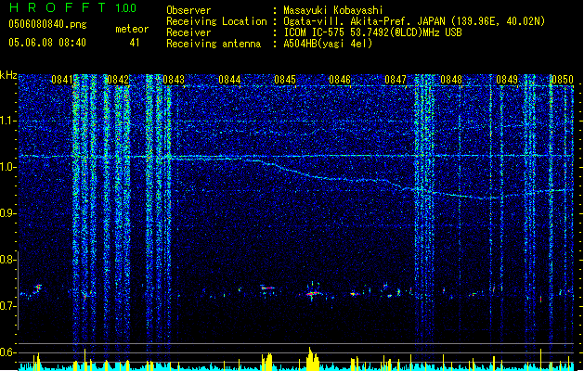Select the Ogata-vill. Akita-Pref. JAPAN location text
Image resolution: width=584 pixels, height=371 pixels.
[x=414, y=21]
